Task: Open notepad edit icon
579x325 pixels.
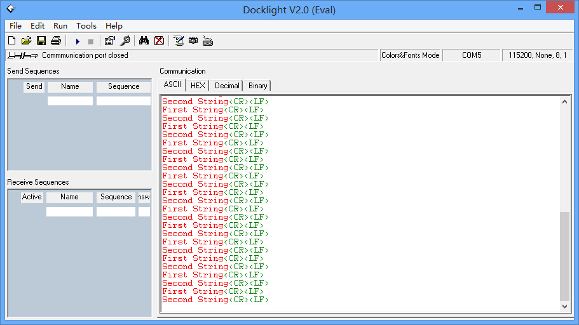Action: click(x=179, y=41)
